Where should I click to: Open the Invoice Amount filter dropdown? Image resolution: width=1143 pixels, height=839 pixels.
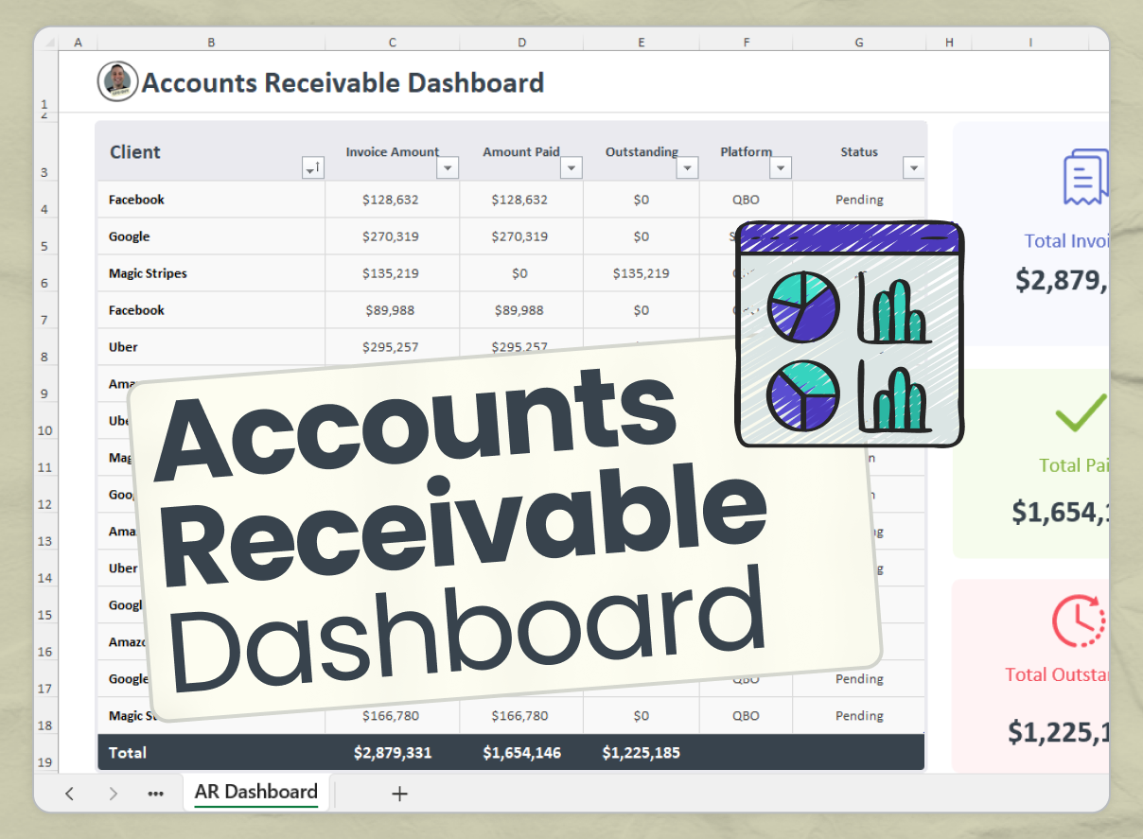pyautogui.click(x=448, y=167)
